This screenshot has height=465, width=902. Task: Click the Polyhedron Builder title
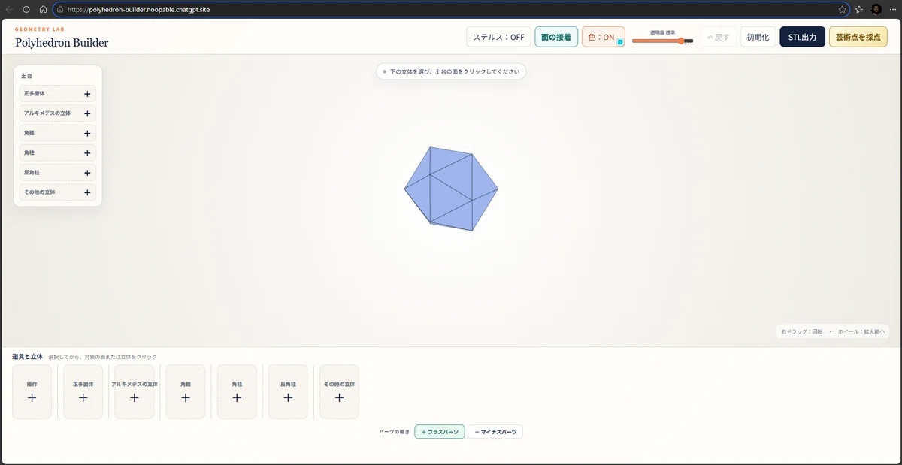[62, 43]
